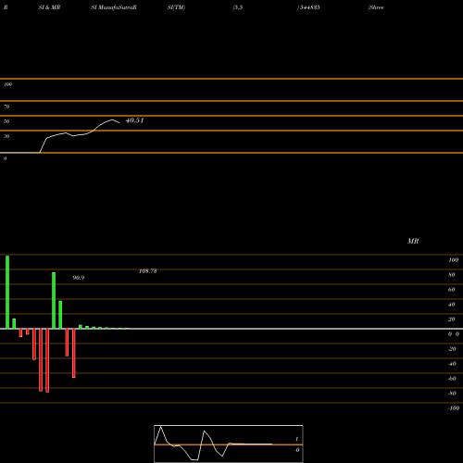Click the 100 label on the MR right axis
This screenshot has width=463, height=463.
[x=453, y=260]
